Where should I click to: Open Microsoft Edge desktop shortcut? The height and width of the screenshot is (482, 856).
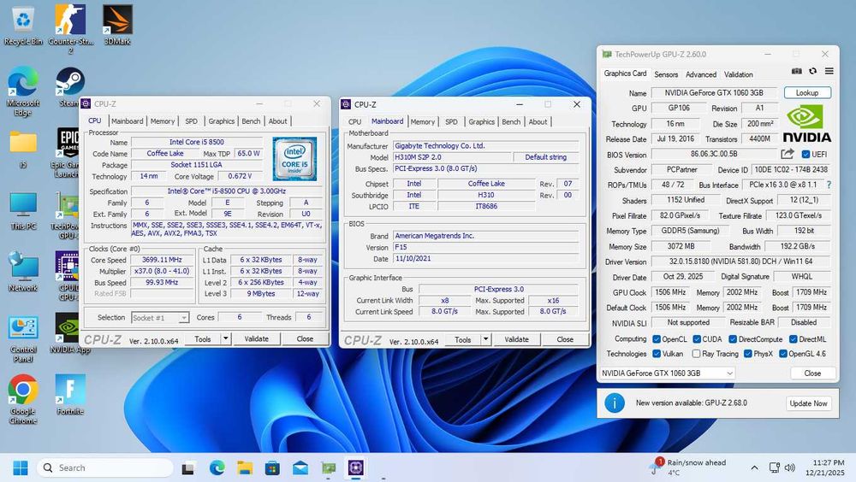23,91
